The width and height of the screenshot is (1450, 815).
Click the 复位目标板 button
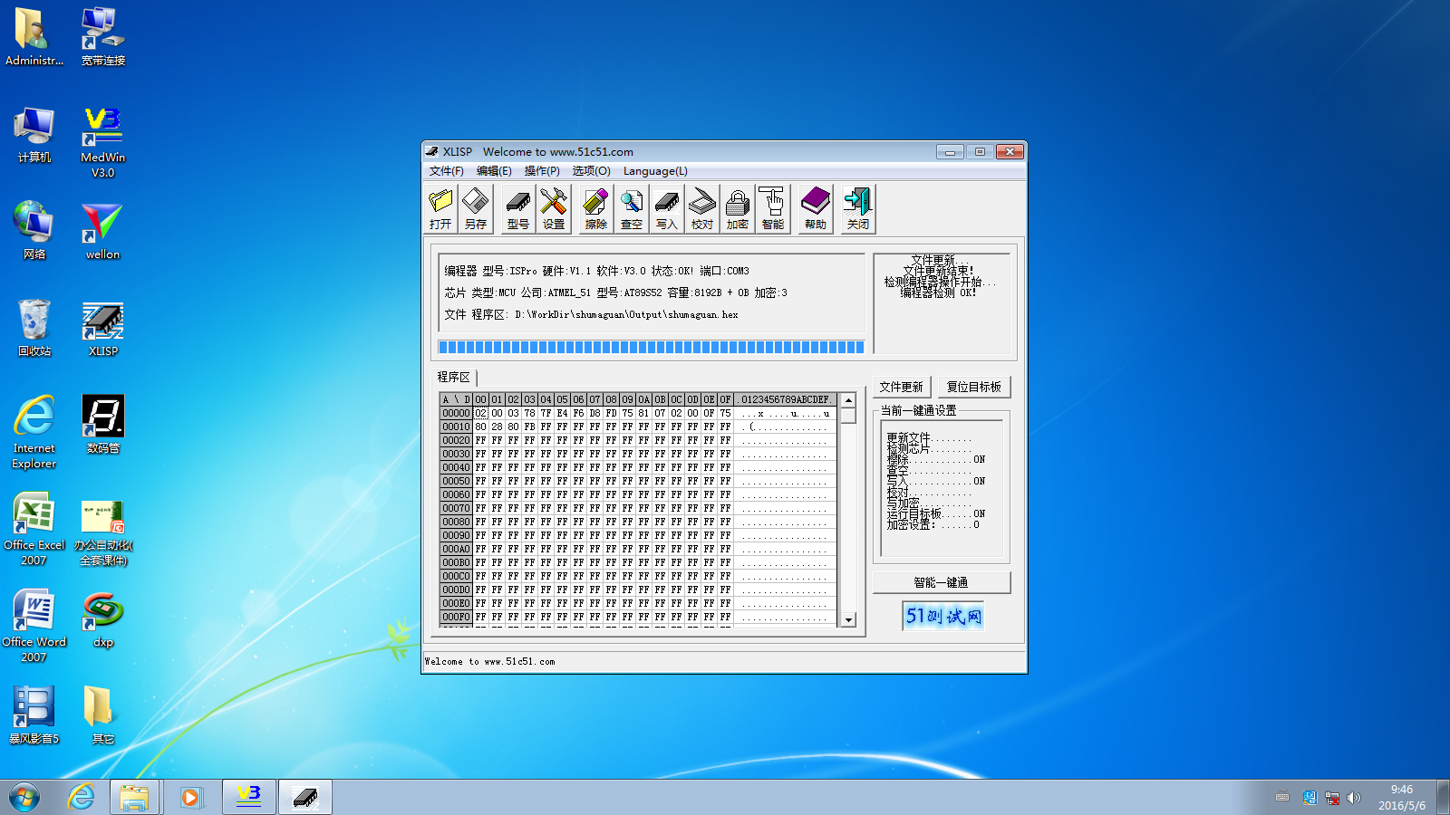974,387
